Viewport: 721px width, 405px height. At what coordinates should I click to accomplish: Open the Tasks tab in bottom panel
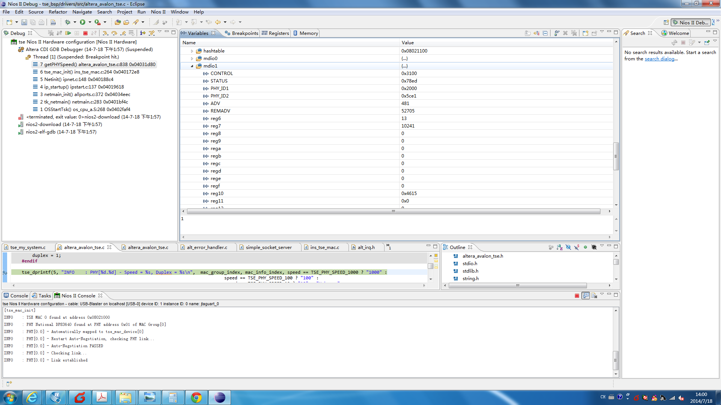(41, 296)
